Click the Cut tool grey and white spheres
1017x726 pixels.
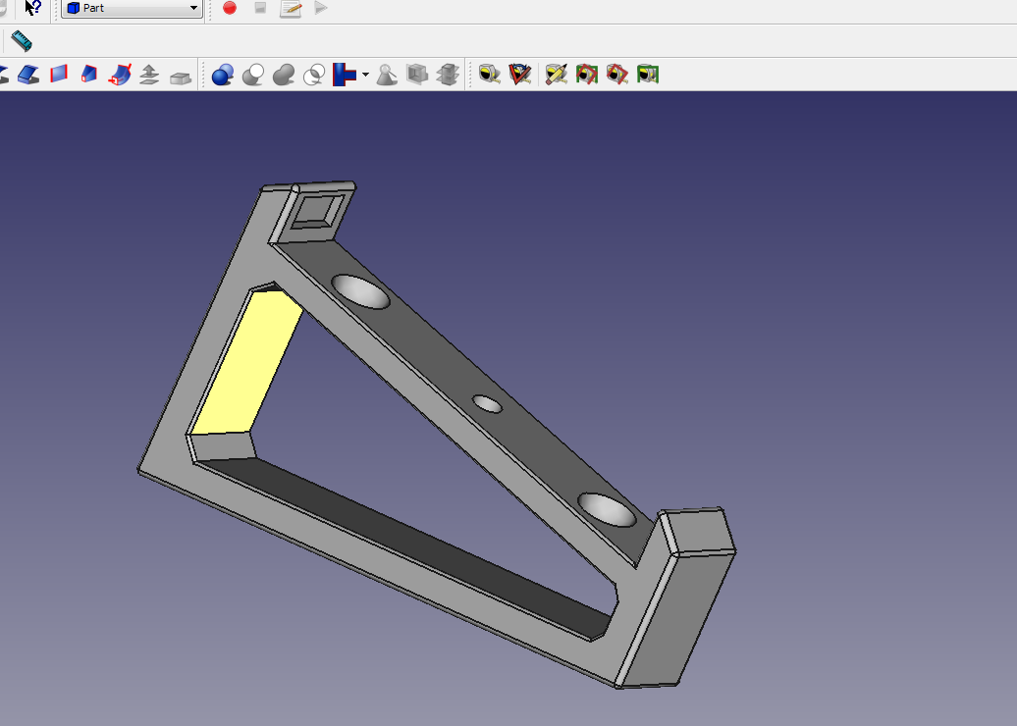[x=253, y=75]
